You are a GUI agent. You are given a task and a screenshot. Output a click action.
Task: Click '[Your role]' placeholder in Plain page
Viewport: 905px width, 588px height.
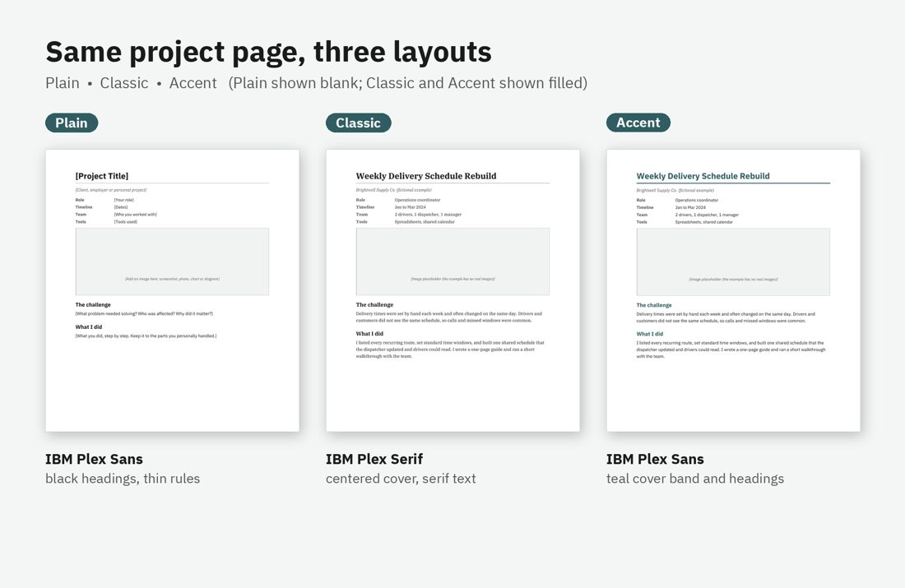[x=123, y=200]
